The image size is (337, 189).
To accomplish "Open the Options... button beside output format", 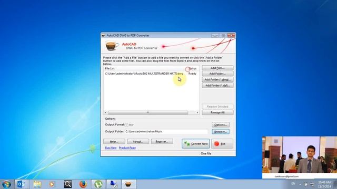I will (221, 125).
